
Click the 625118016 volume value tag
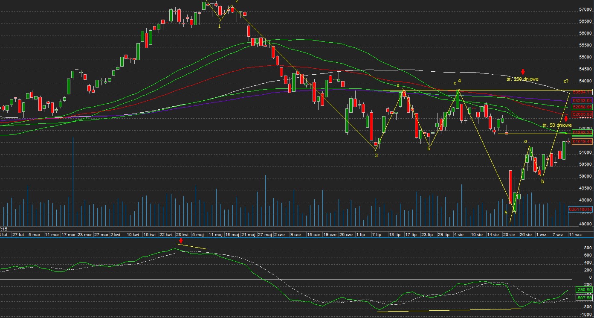(x=580, y=209)
